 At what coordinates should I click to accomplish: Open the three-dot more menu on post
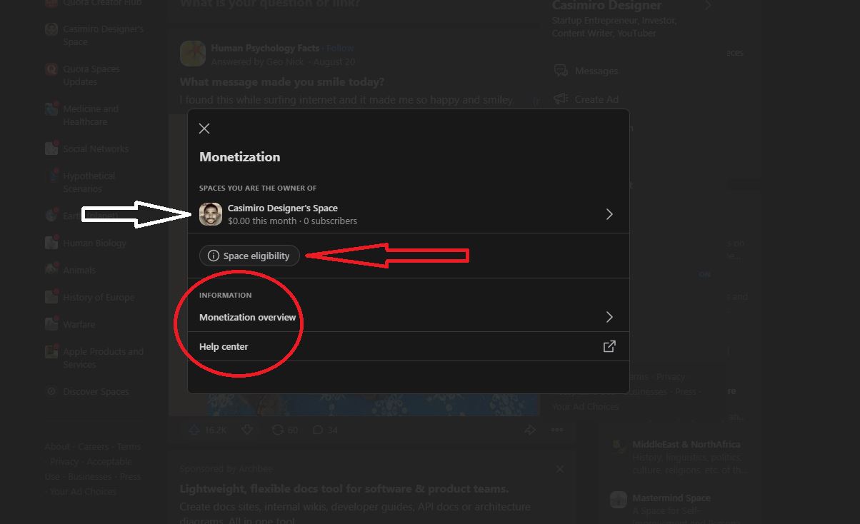point(557,430)
